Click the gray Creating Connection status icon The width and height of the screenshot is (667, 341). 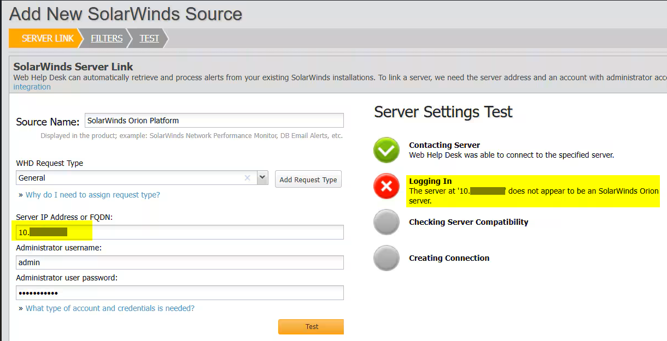click(387, 258)
